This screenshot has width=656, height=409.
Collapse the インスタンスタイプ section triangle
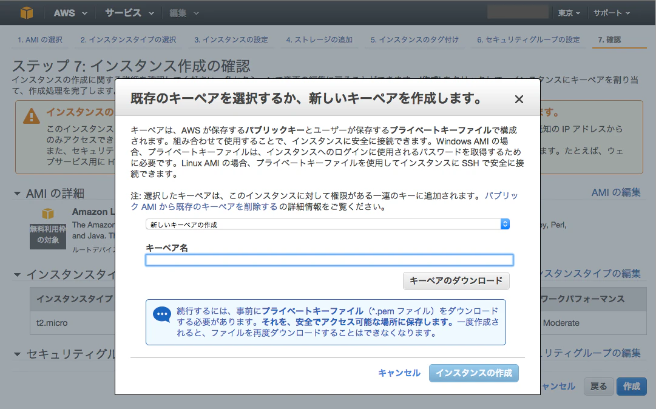click(x=17, y=275)
